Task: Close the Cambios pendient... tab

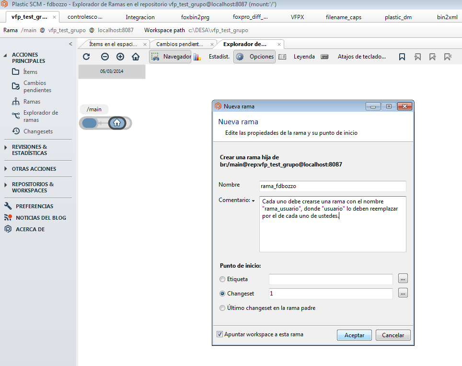Action: tap(212, 44)
